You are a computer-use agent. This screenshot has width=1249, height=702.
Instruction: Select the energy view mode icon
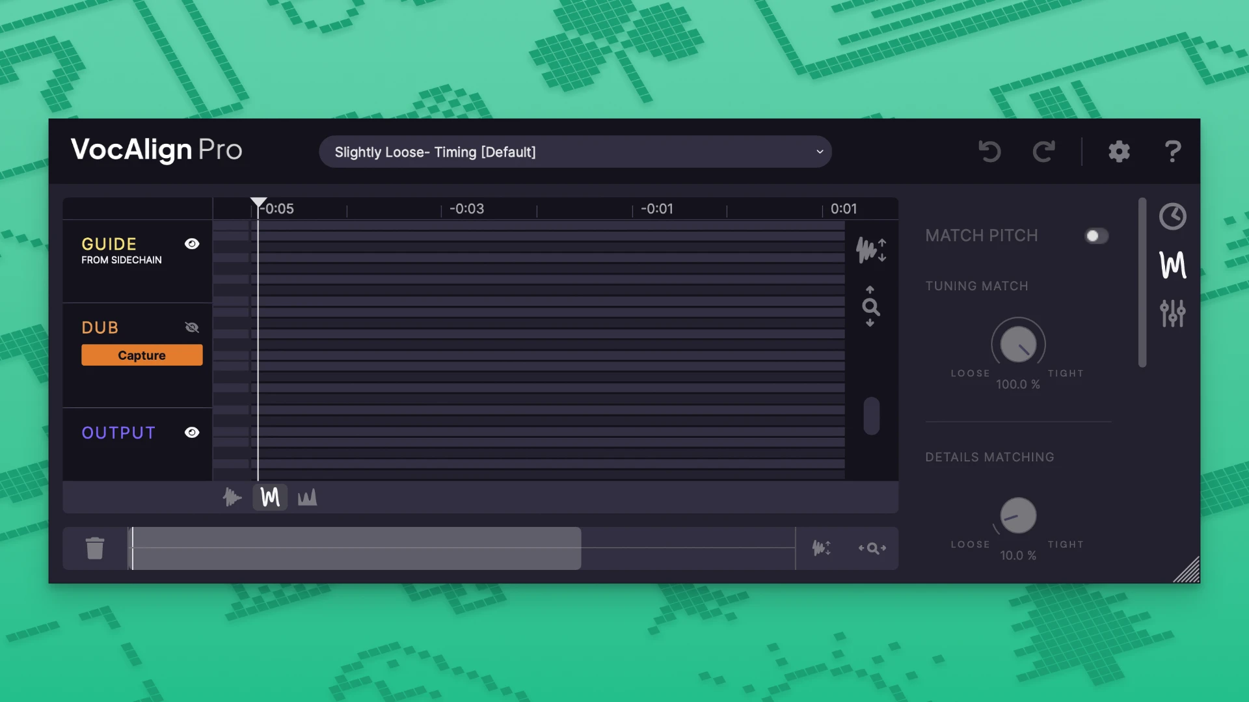[x=306, y=497]
